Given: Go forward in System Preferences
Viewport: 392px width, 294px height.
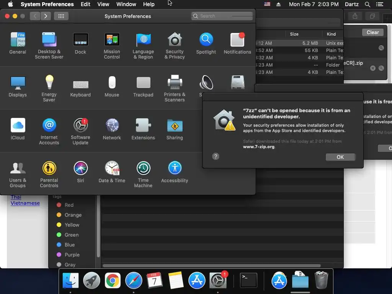Looking at the screenshot, I should (x=46, y=16).
